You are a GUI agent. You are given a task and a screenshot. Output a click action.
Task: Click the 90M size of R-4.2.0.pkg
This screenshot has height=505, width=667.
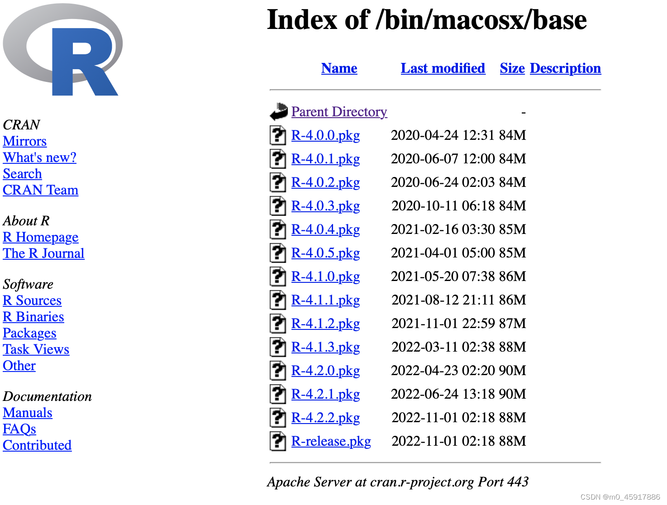click(x=513, y=371)
